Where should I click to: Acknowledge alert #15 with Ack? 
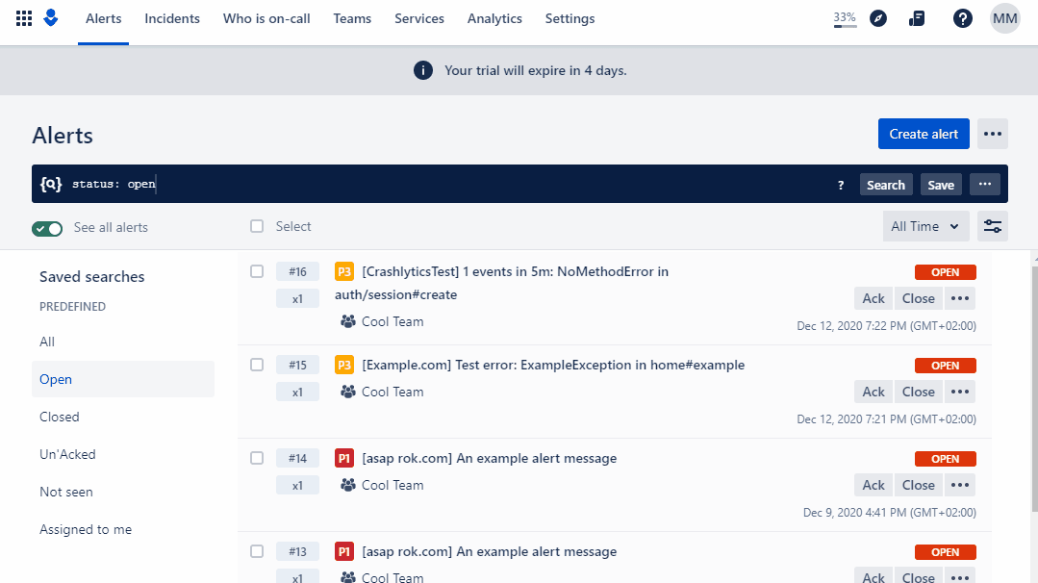873,392
